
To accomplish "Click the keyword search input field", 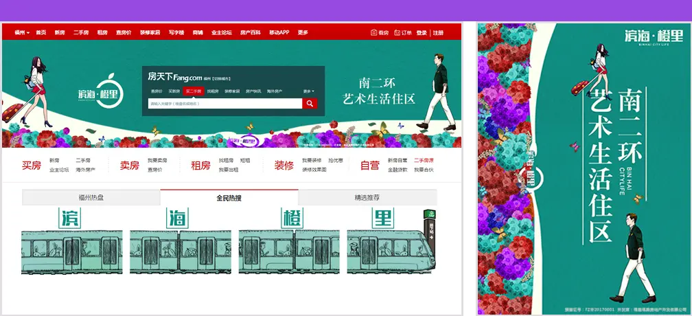I will coord(225,103).
